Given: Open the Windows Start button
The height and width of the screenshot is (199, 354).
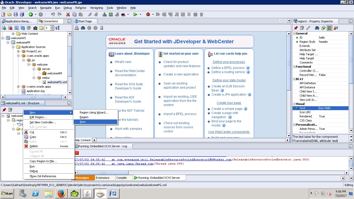Looking at the screenshot, I should click(7, 194).
